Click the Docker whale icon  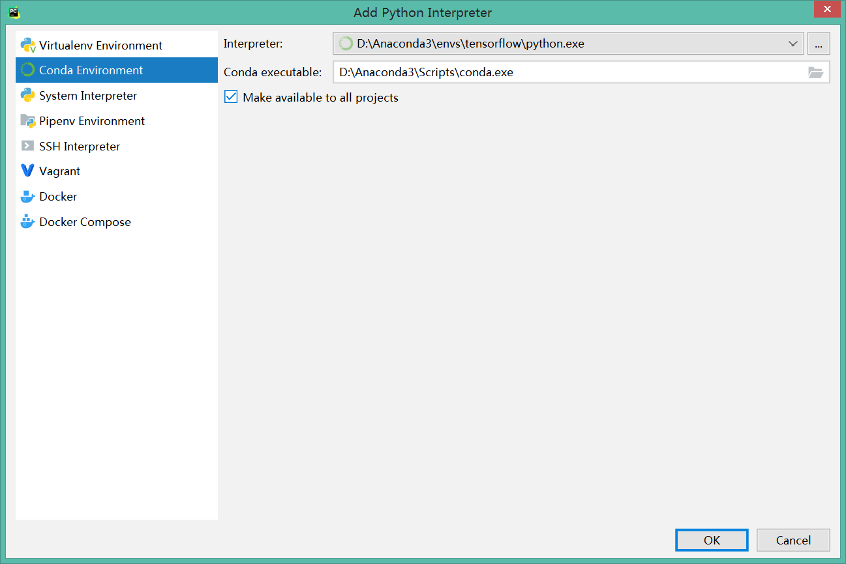[27, 196]
